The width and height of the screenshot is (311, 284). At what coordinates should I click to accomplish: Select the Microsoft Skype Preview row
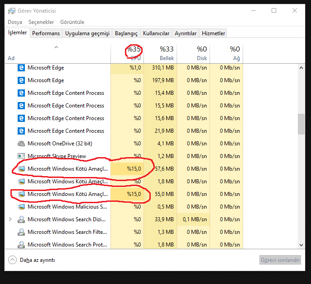(124, 156)
